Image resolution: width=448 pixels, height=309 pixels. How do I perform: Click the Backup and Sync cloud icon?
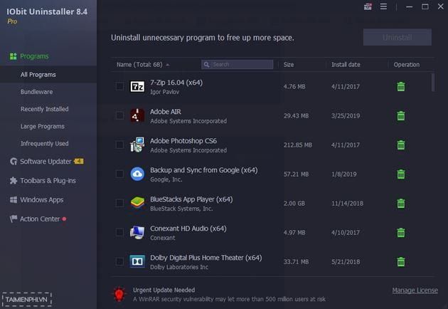[x=137, y=174]
